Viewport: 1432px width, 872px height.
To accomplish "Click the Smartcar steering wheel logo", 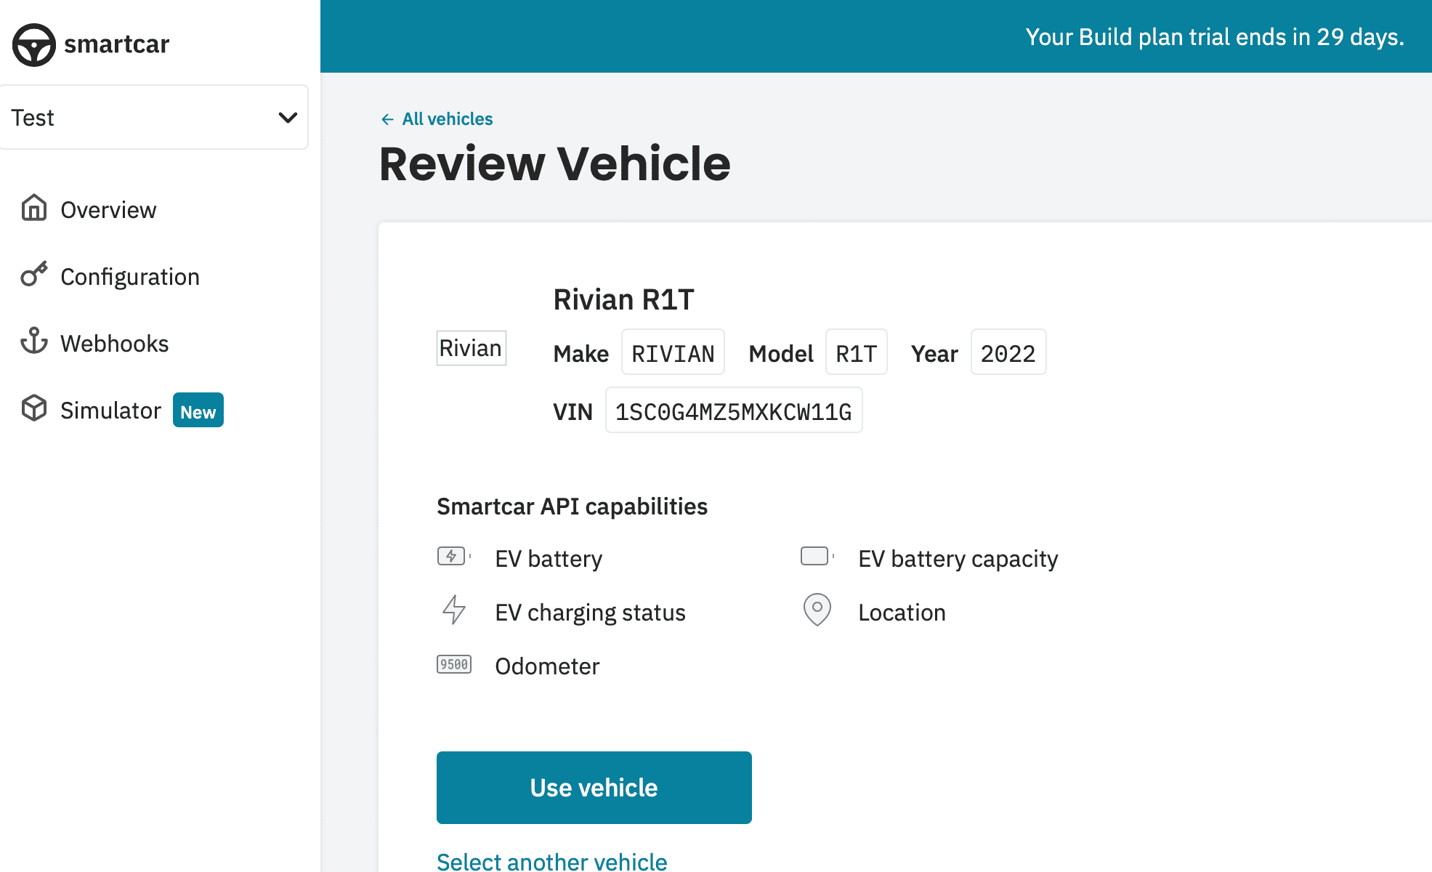I will [33, 44].
